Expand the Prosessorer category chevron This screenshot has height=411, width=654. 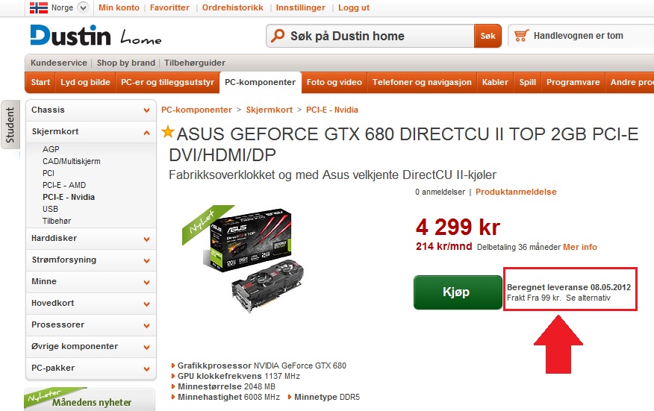tap(146, 325)
